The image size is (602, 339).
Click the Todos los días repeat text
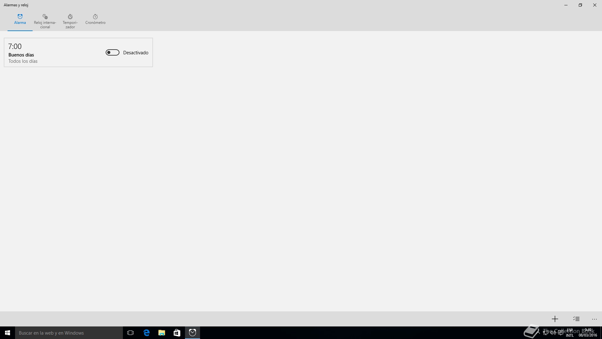(x=23, y=61)
